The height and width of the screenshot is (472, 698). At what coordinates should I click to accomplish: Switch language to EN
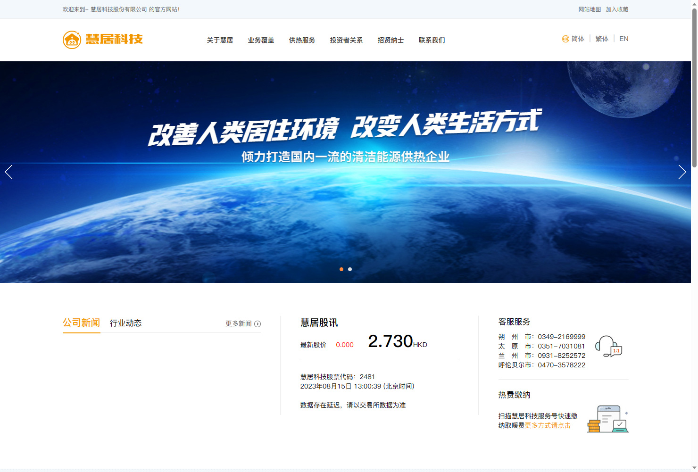pos(624,39)
